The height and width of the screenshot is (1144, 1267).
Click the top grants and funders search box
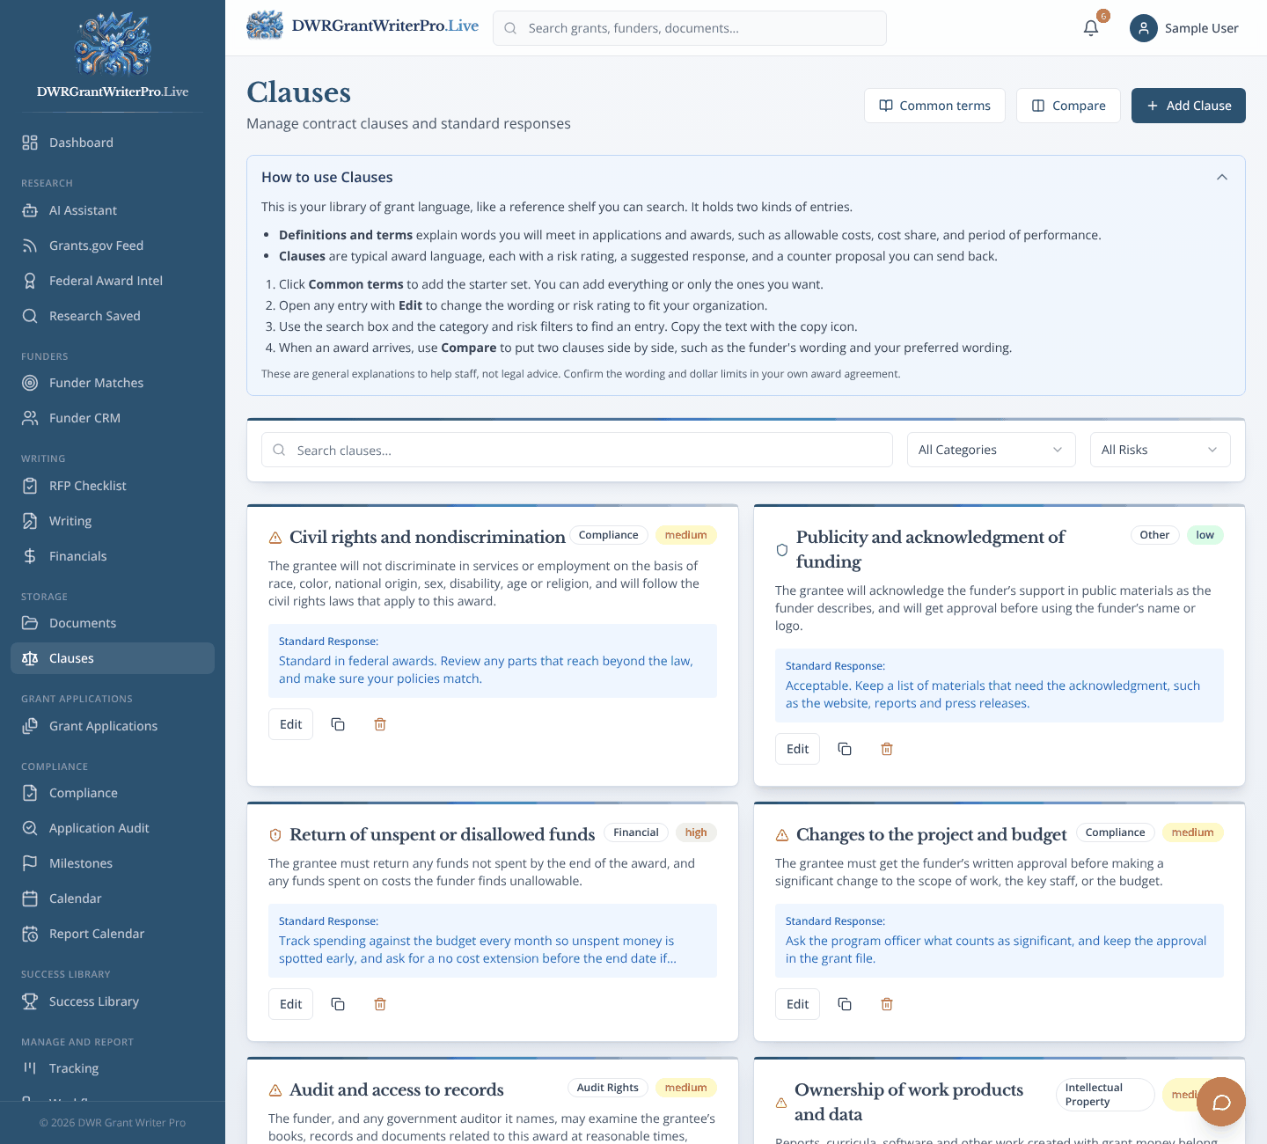(690, 28)
